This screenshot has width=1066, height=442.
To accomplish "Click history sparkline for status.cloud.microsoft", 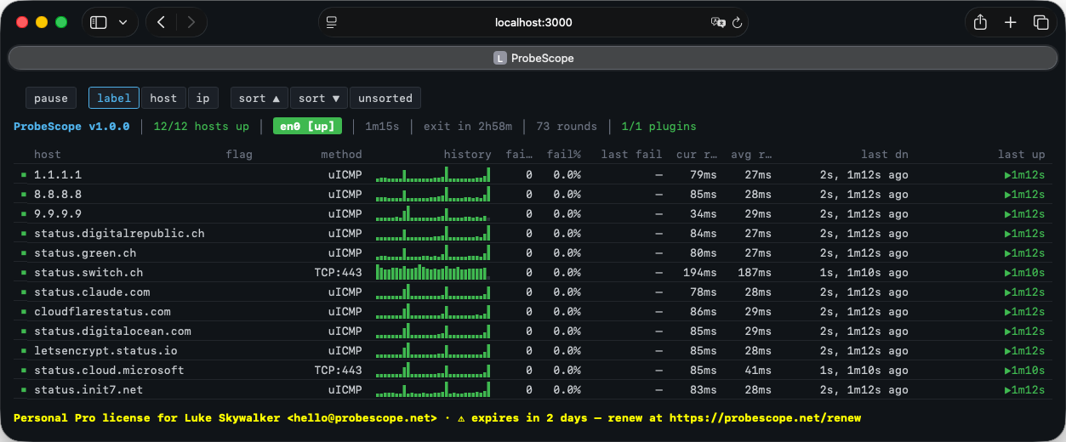I will tap(433, 370).
